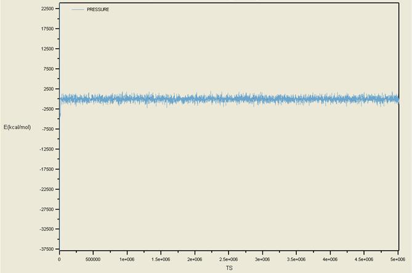Click the TS x-axis title

[x=228, y=268]
